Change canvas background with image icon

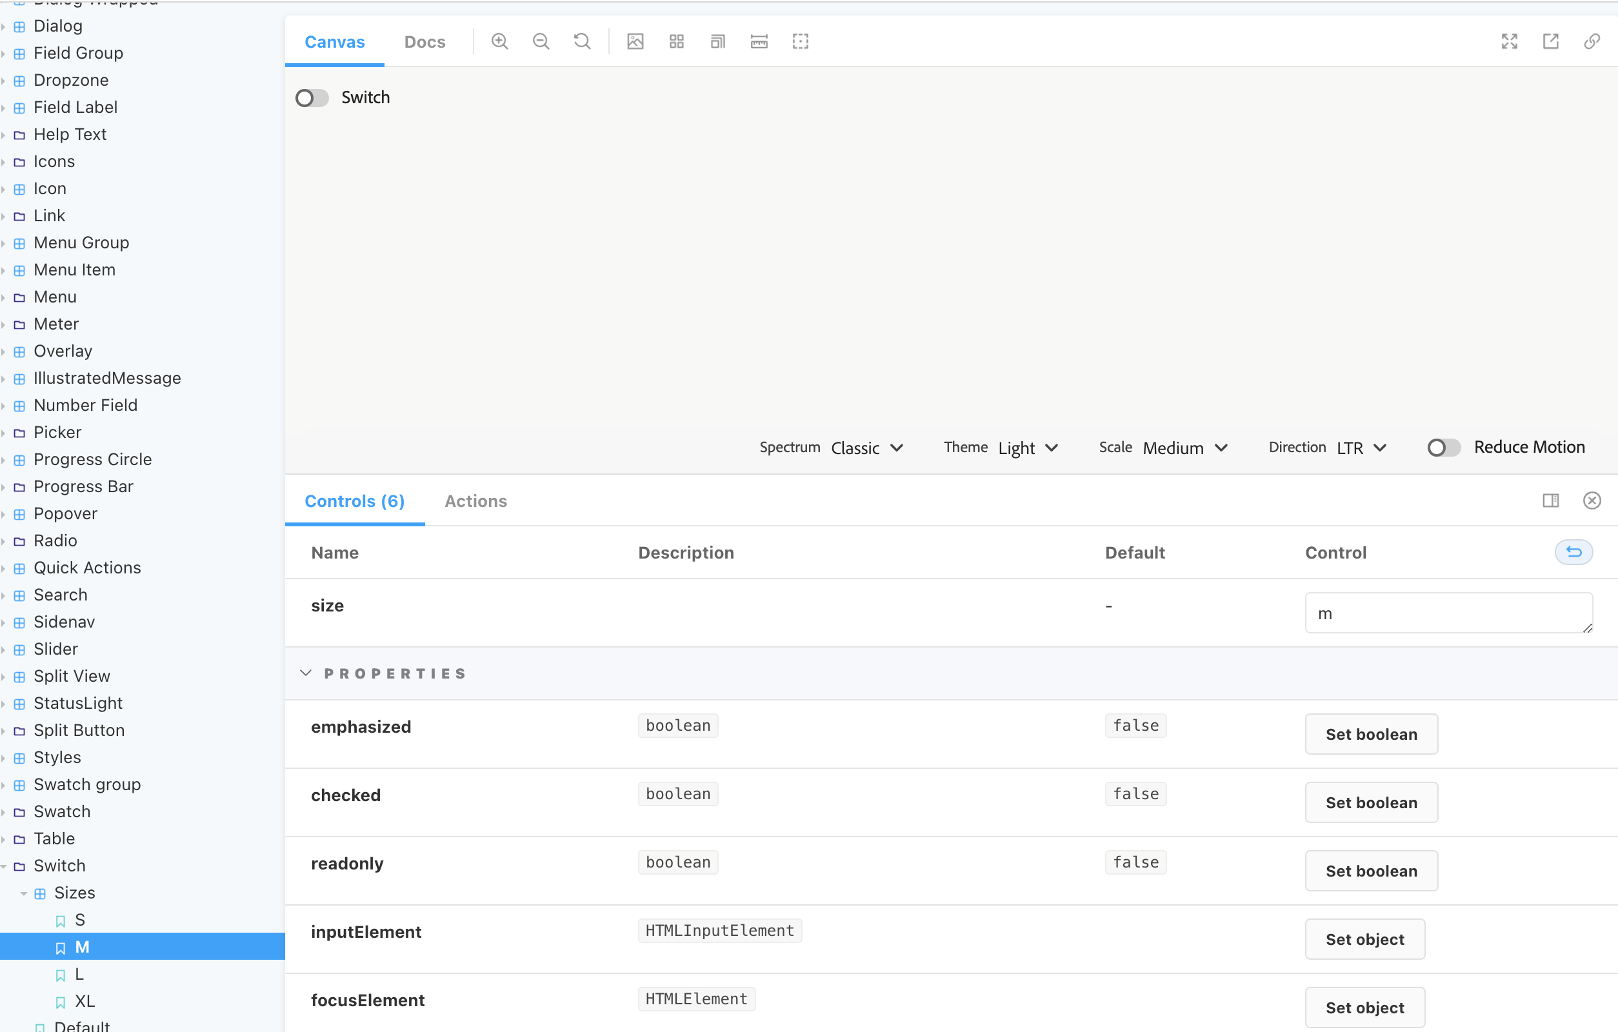click(635, 42)
